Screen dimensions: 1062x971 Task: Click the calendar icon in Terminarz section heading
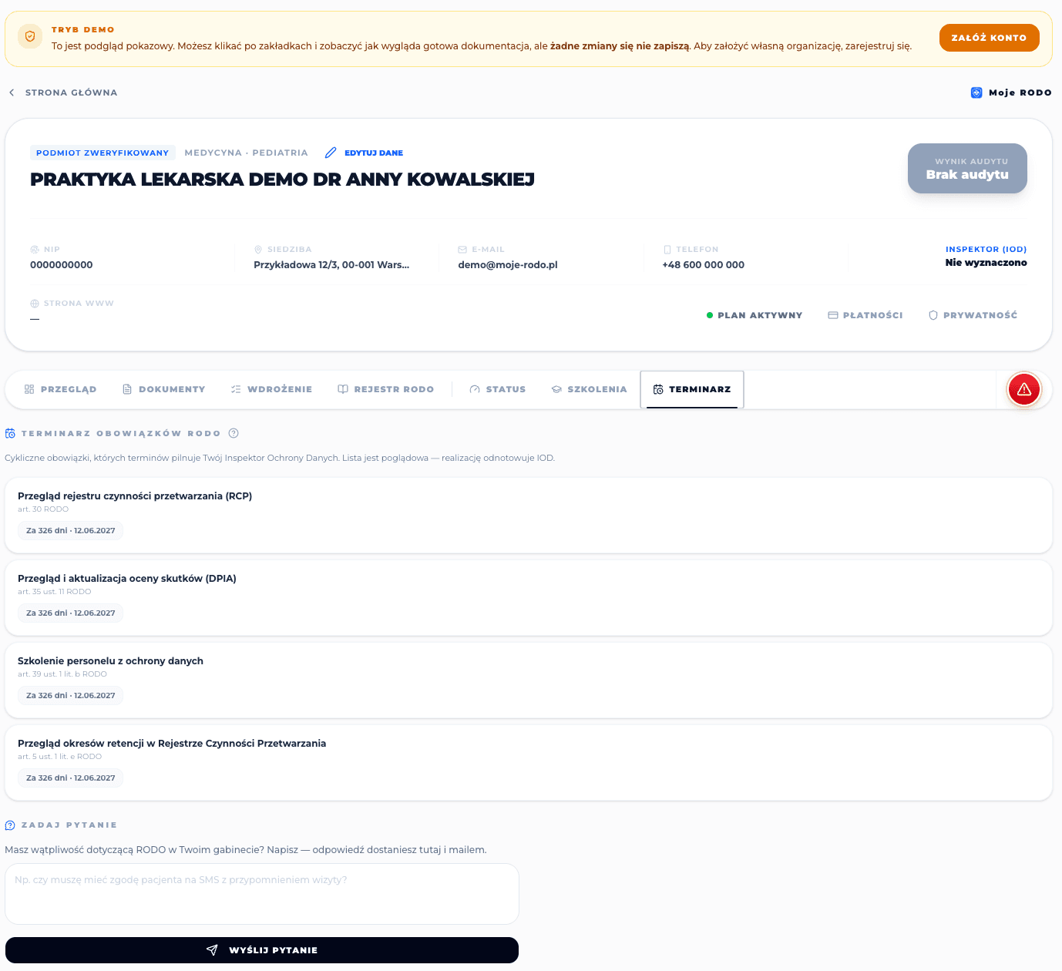10,433
